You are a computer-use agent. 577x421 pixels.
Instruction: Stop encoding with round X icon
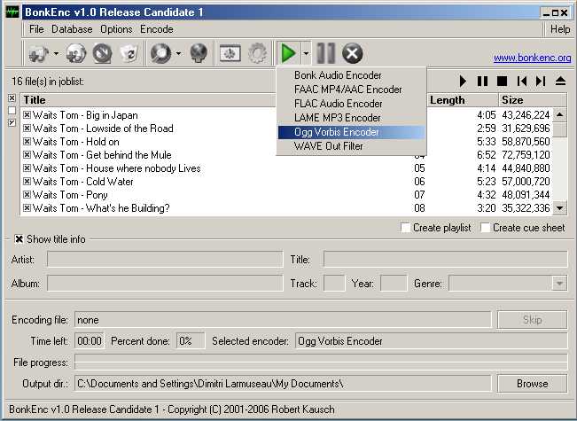(x=352, y=54)
